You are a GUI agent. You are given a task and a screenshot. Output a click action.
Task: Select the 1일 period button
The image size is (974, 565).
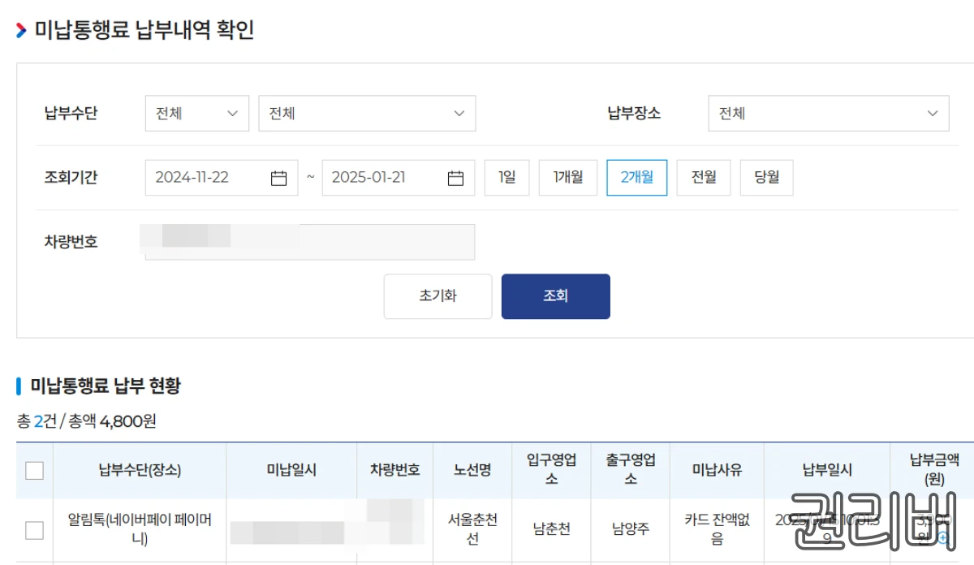(x=506, y=178)
